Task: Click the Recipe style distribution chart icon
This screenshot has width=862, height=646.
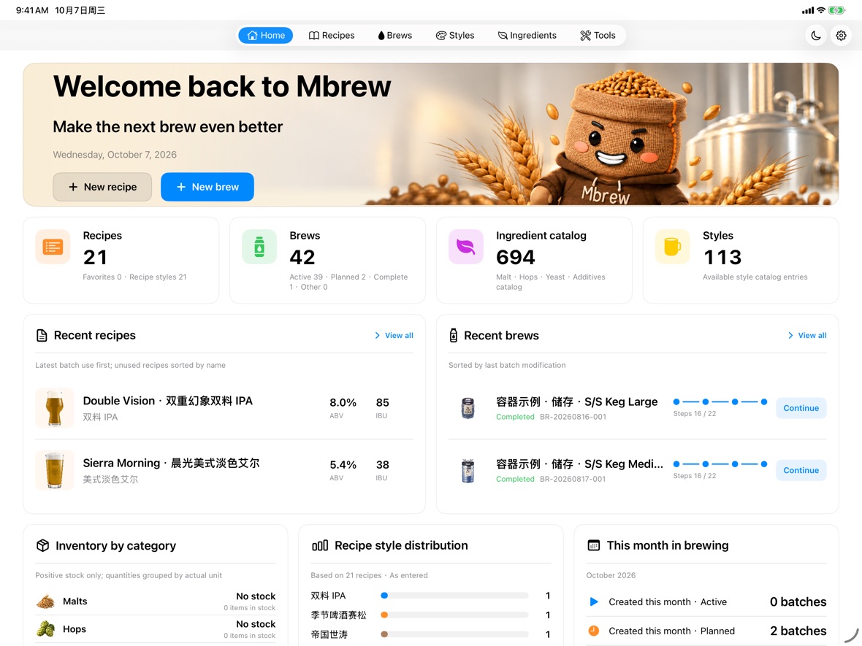Action: pos(320,545)
